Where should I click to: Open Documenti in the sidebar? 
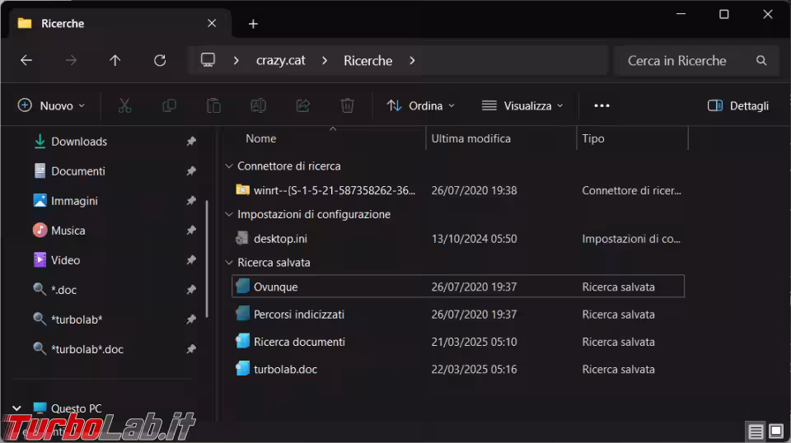point(77,171)
